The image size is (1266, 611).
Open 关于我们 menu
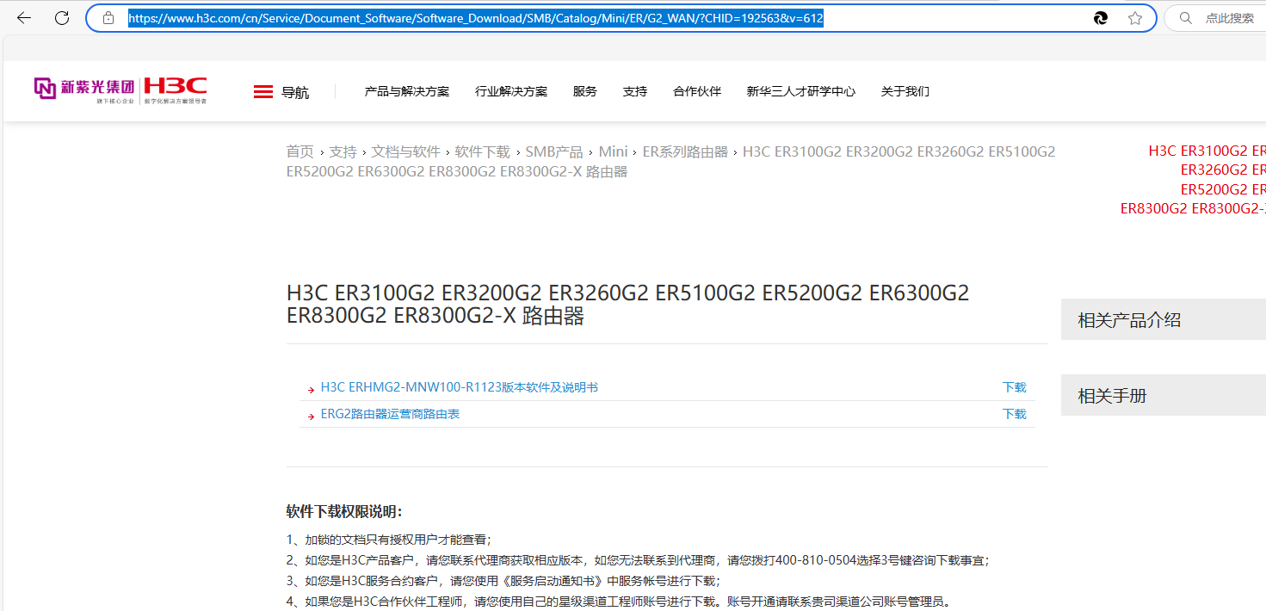(x=905, y=91)
